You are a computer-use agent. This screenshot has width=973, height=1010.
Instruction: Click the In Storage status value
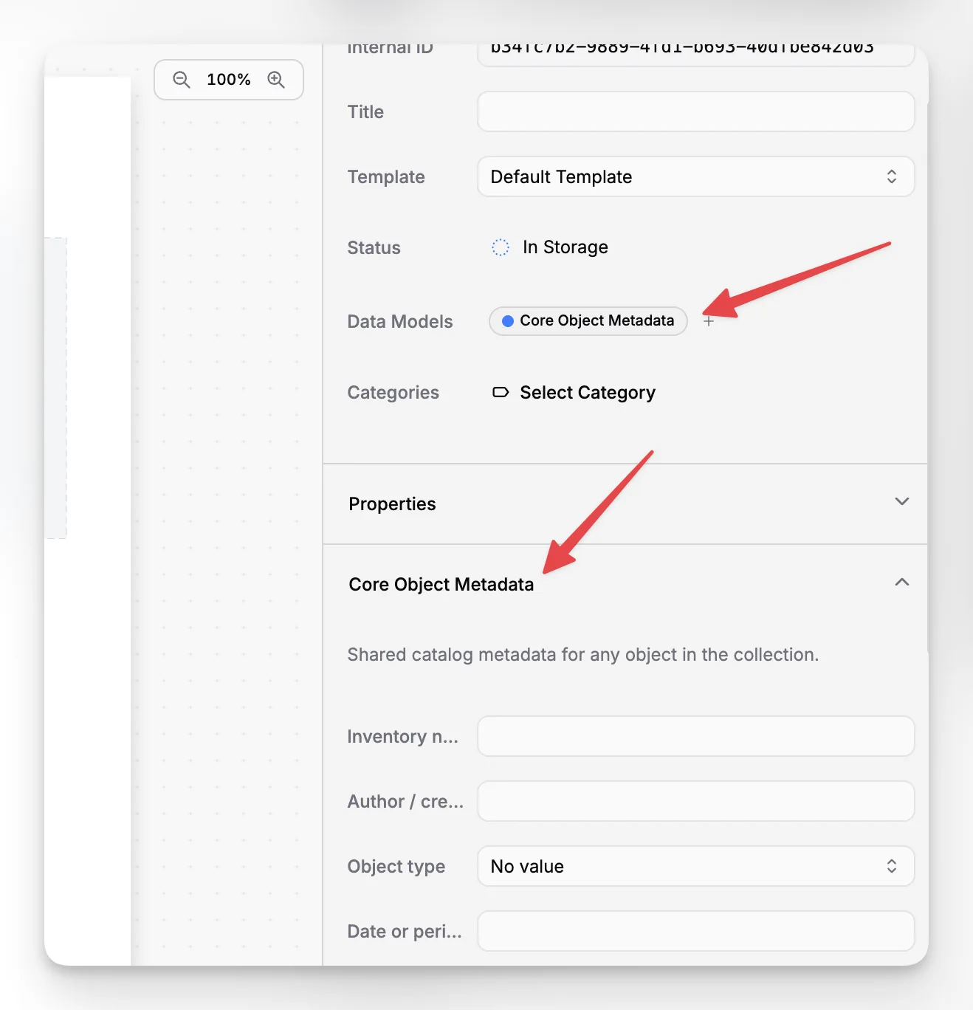click(x=565, y=247)
